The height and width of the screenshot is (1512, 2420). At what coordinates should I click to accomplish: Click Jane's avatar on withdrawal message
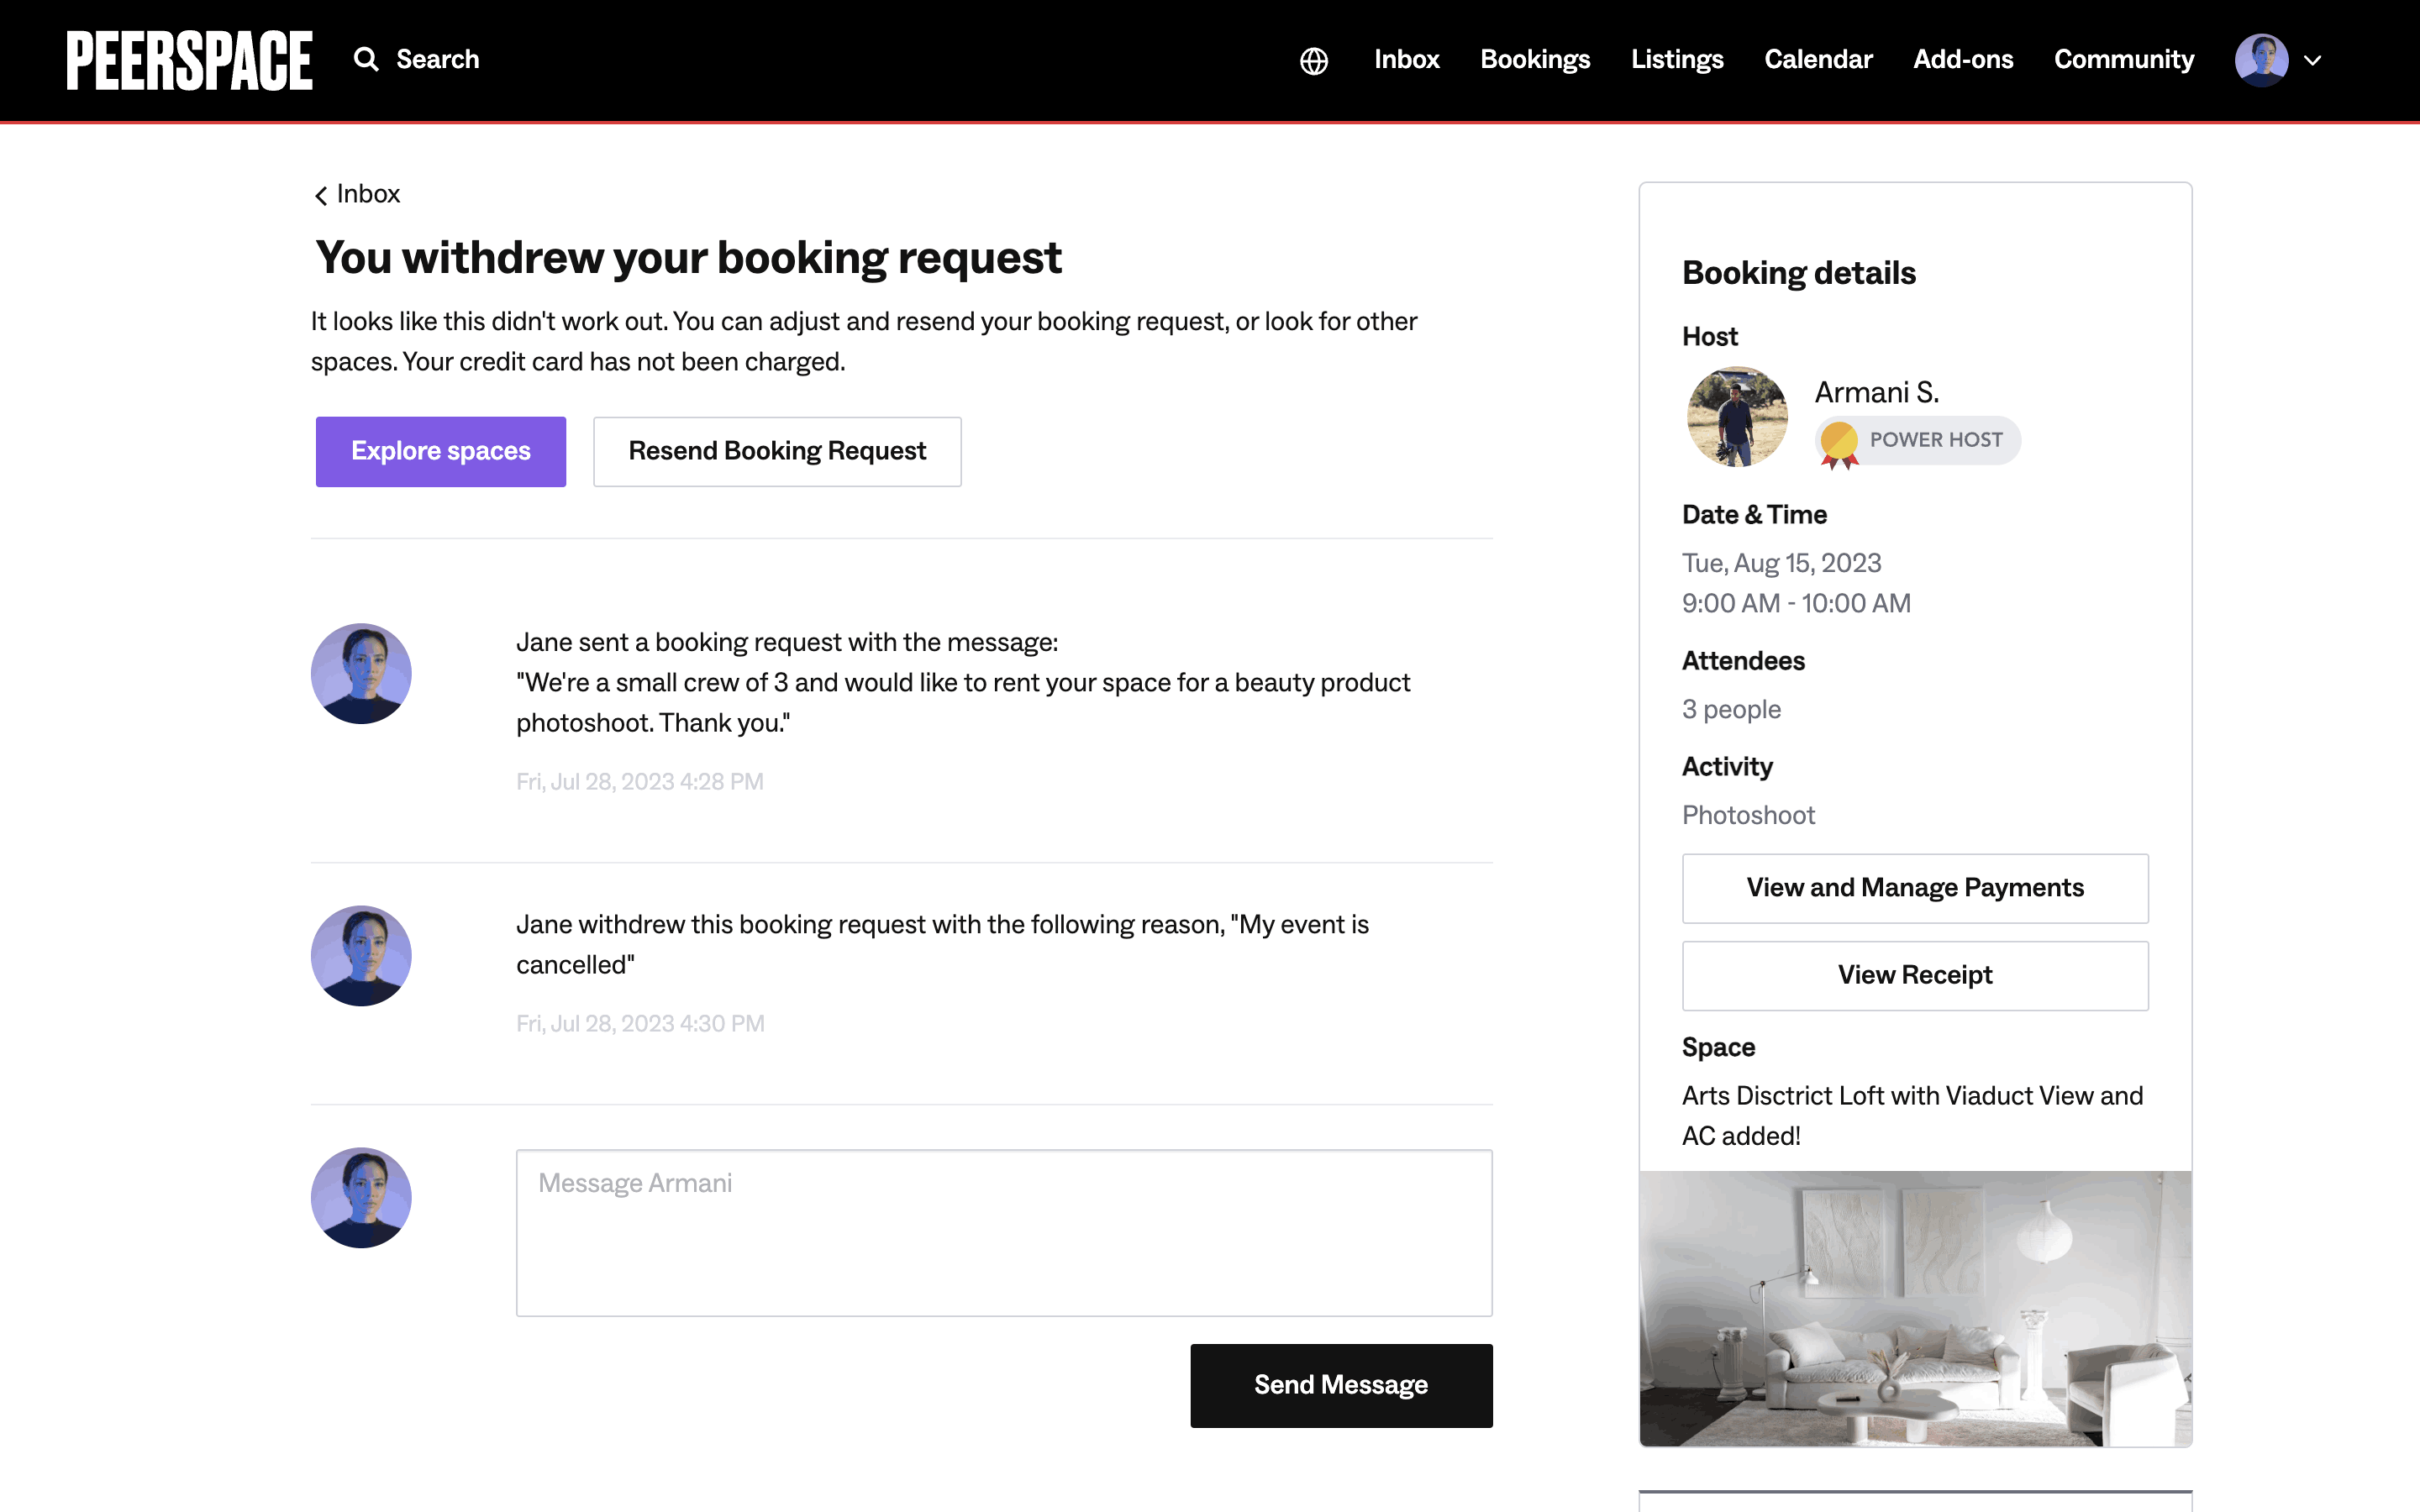pos(361,956)
